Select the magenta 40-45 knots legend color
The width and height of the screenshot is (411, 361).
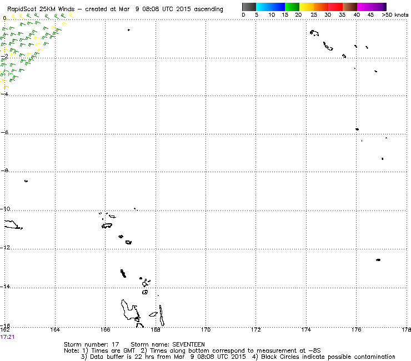tap(364, 7)
